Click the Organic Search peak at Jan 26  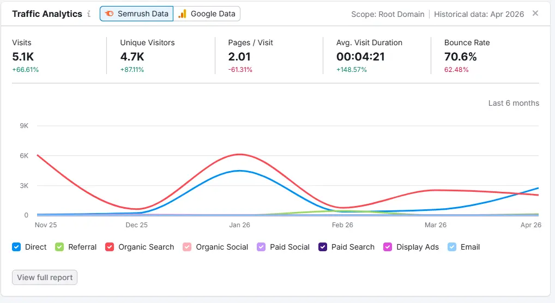(240, 154)
